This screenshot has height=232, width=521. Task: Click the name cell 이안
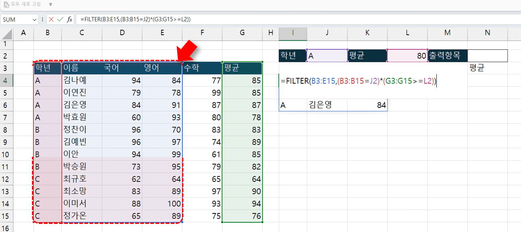[82, 154]
